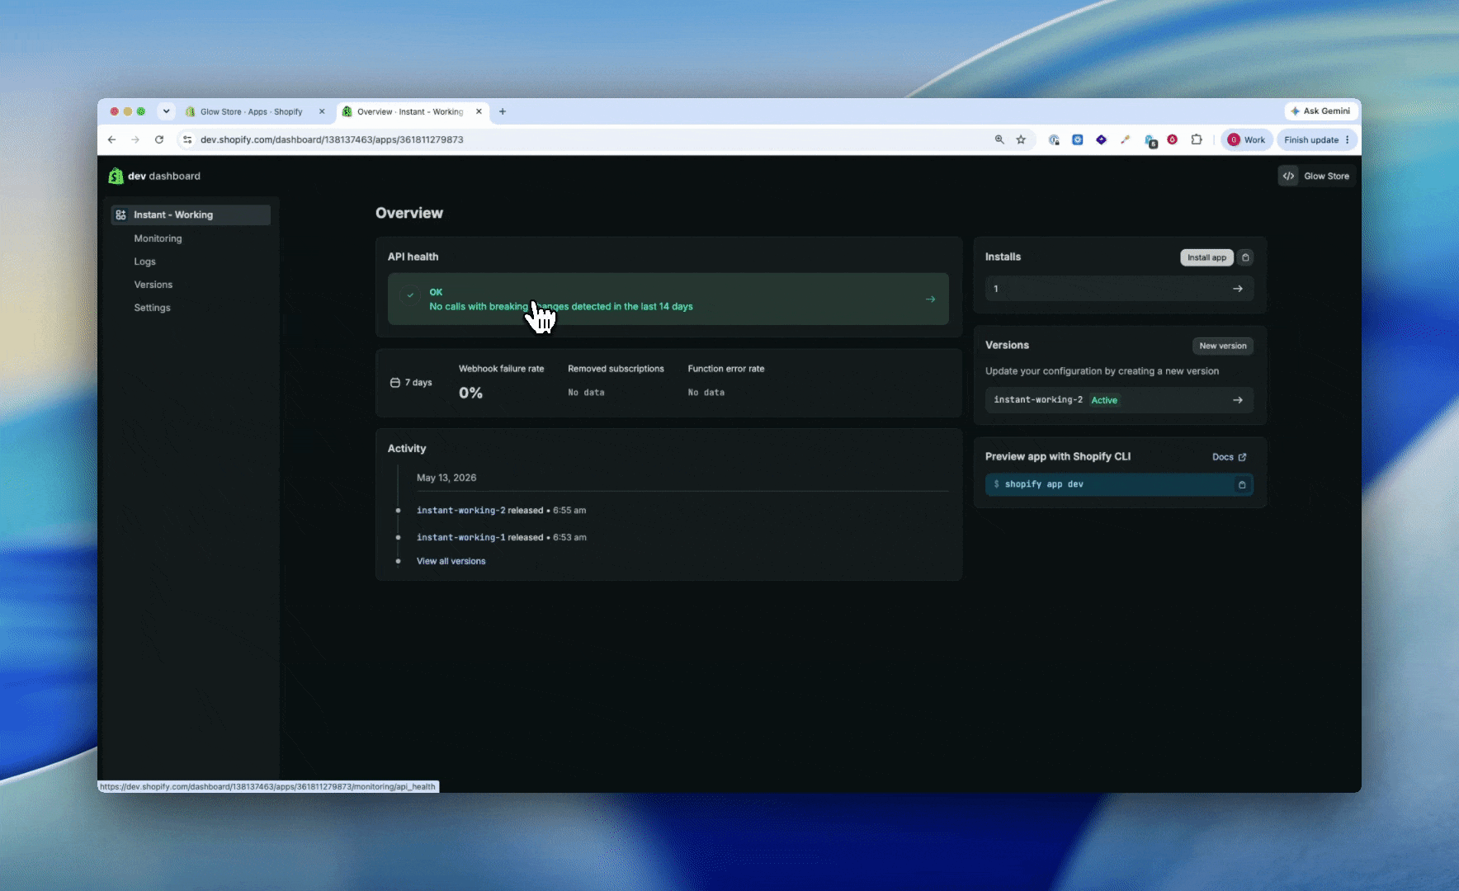Image resolution: width=1459 pixels, height=891 pixels.
Task: Copy the shopify app dev command
Action: pyautogui.click(x=1242, y=484)
